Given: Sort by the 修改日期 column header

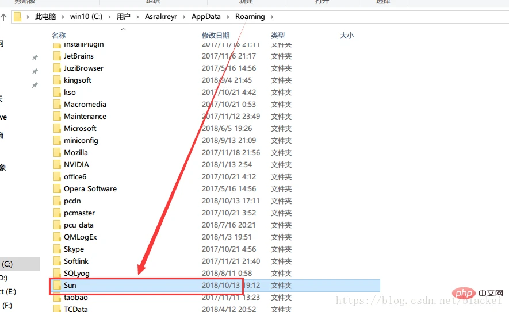Looking at the screenshot, I should [x=216, y=36].
